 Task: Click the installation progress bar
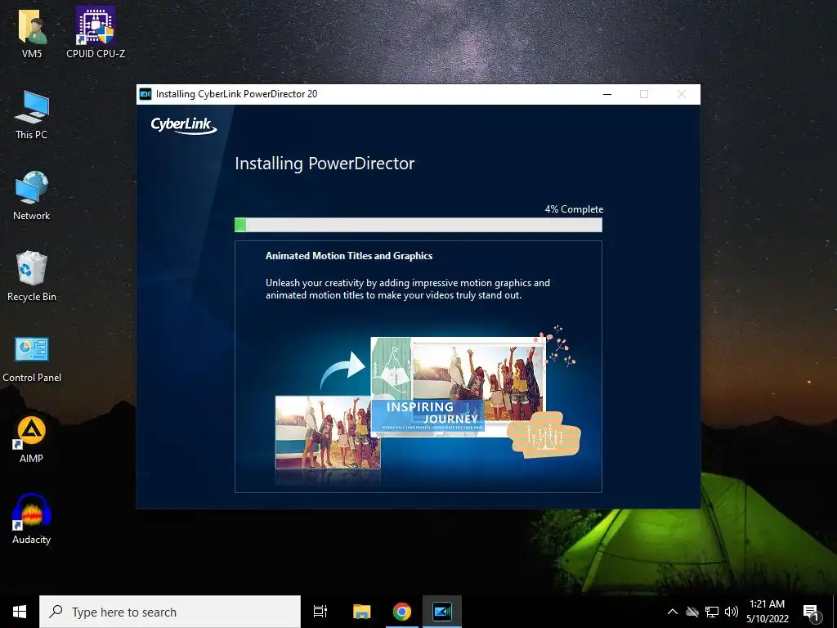tap(418, 225)
